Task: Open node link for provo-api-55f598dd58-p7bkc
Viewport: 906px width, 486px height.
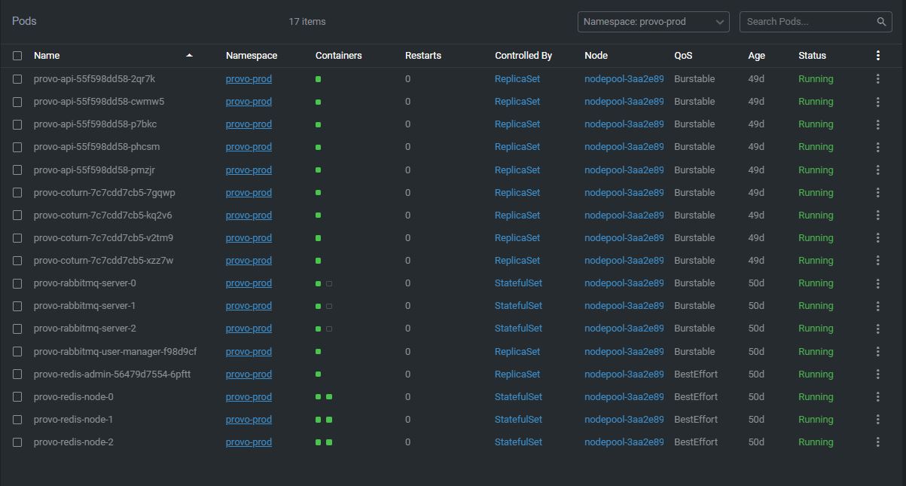Action: [x=624, y=124]
